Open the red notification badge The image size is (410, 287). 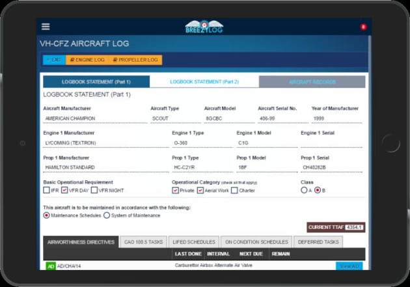point(363,27)
